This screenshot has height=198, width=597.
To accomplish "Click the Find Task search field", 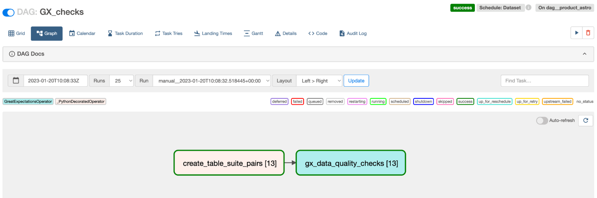I will pos(544,81).
